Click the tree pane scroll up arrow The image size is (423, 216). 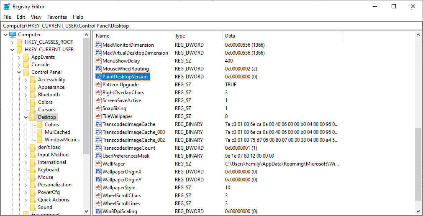[86, 35]
